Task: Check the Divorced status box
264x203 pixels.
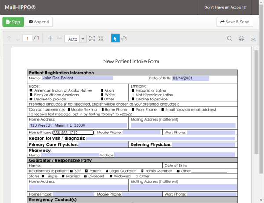Action: tap(85, 177)
